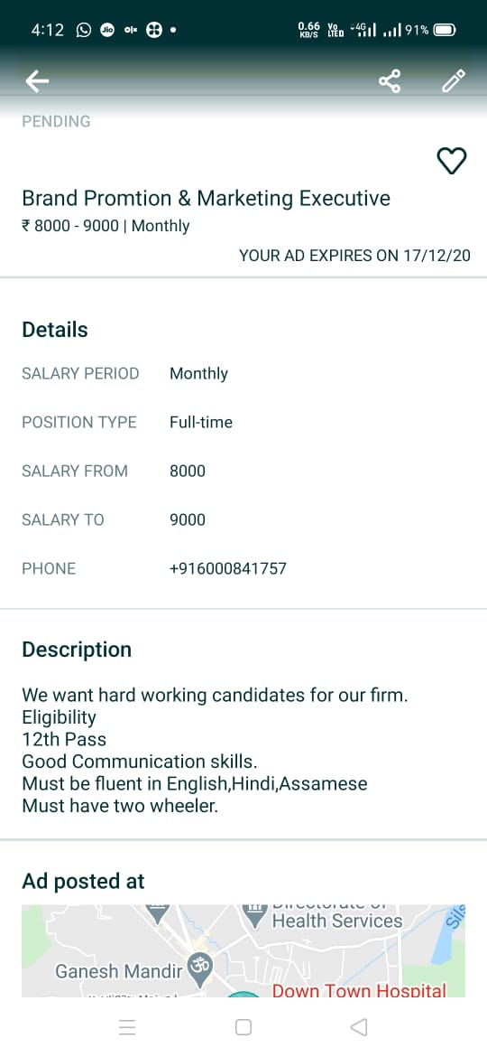Open the Ad posted at map

pos(243,951)
